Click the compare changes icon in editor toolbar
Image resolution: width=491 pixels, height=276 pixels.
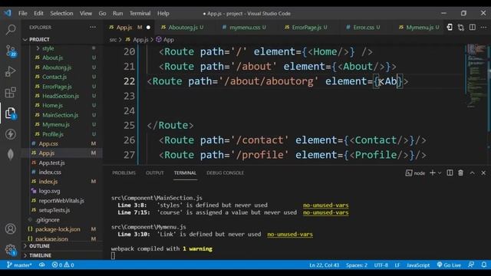click(461, 28)
